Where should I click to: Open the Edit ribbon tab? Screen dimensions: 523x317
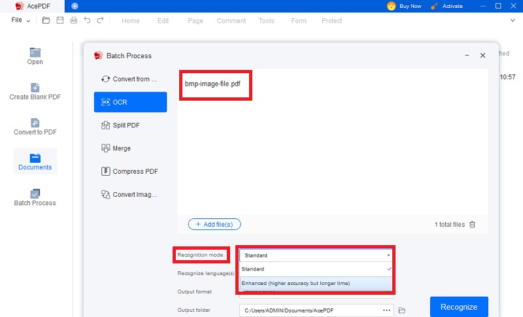coord(163,21)
